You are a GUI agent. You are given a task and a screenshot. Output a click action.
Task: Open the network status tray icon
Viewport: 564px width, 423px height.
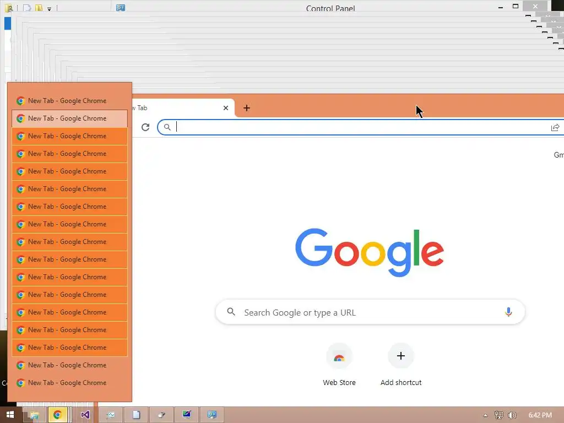[498, 415]
